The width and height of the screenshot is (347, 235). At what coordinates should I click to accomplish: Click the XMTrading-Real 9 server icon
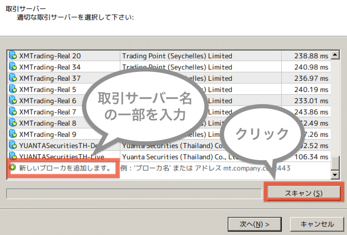pyautogui.click(x=13, y=134)
